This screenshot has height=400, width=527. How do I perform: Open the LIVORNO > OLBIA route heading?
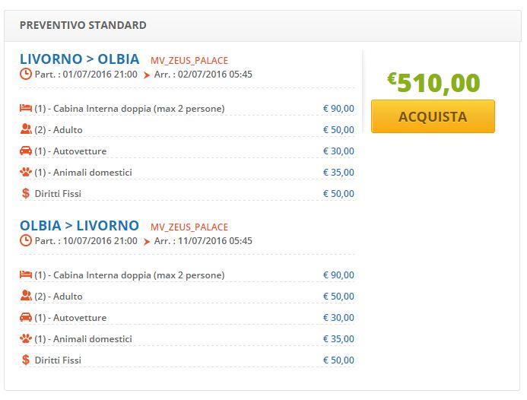(80, 59)
